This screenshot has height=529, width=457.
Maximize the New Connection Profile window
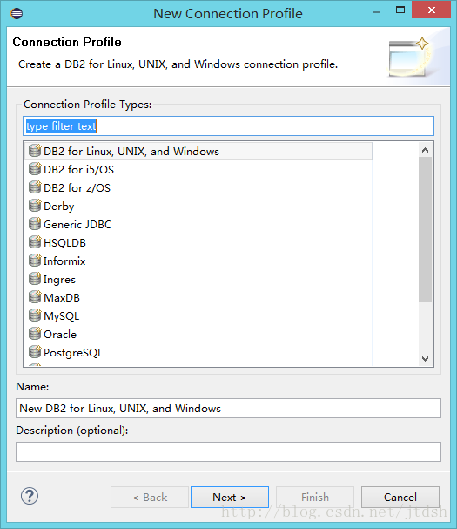(400, 10)
